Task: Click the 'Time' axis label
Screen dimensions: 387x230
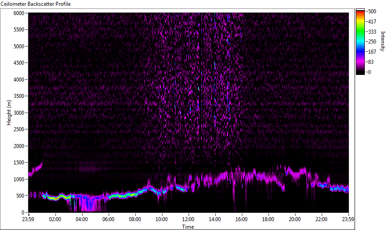Action: [188, 227]
